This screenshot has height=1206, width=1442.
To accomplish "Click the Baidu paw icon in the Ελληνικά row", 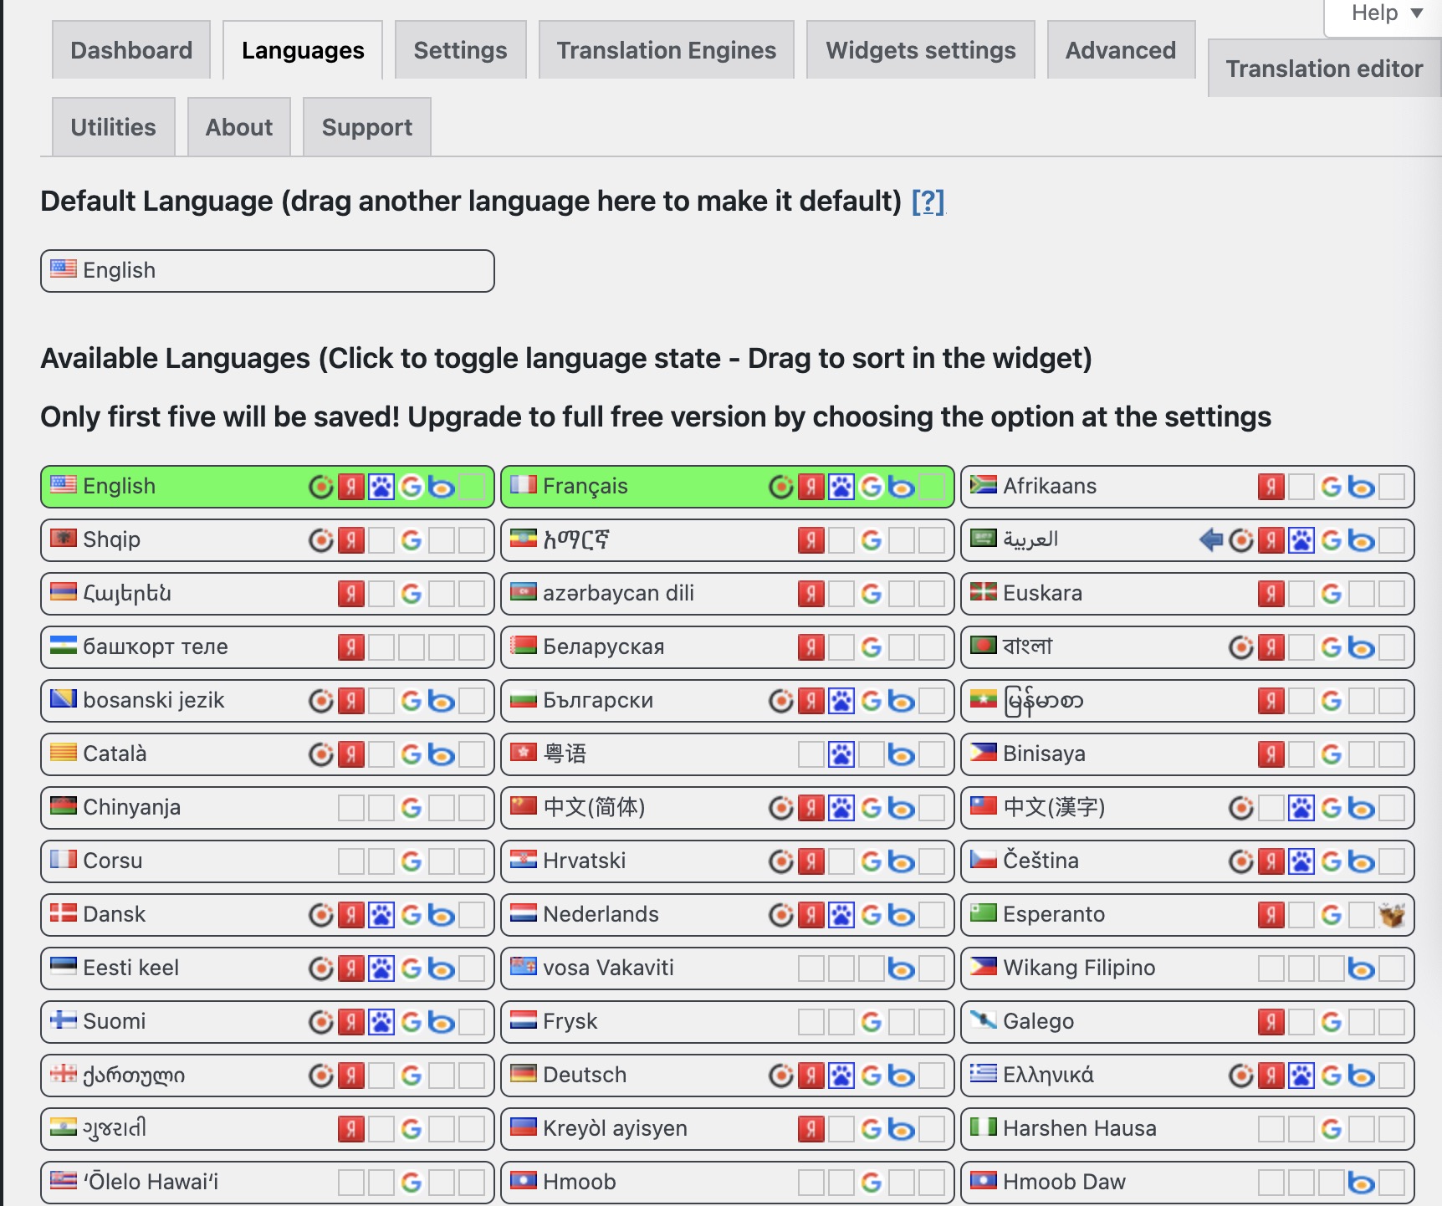I will (1301, 1076).
